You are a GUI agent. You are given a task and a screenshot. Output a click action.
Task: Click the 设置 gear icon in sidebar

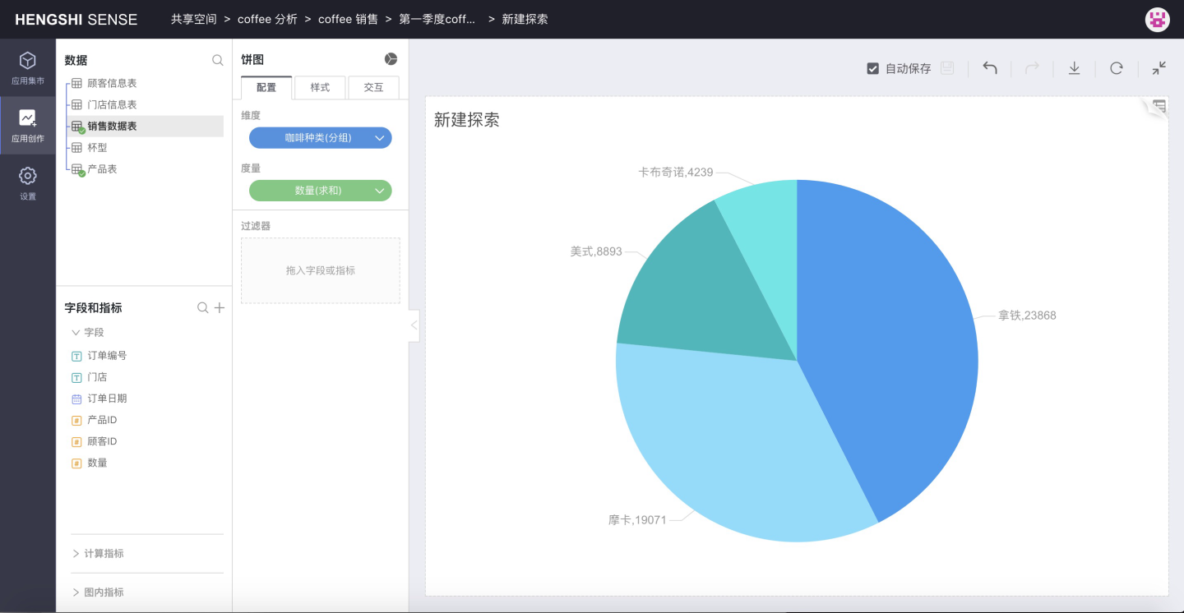[28, 182]
